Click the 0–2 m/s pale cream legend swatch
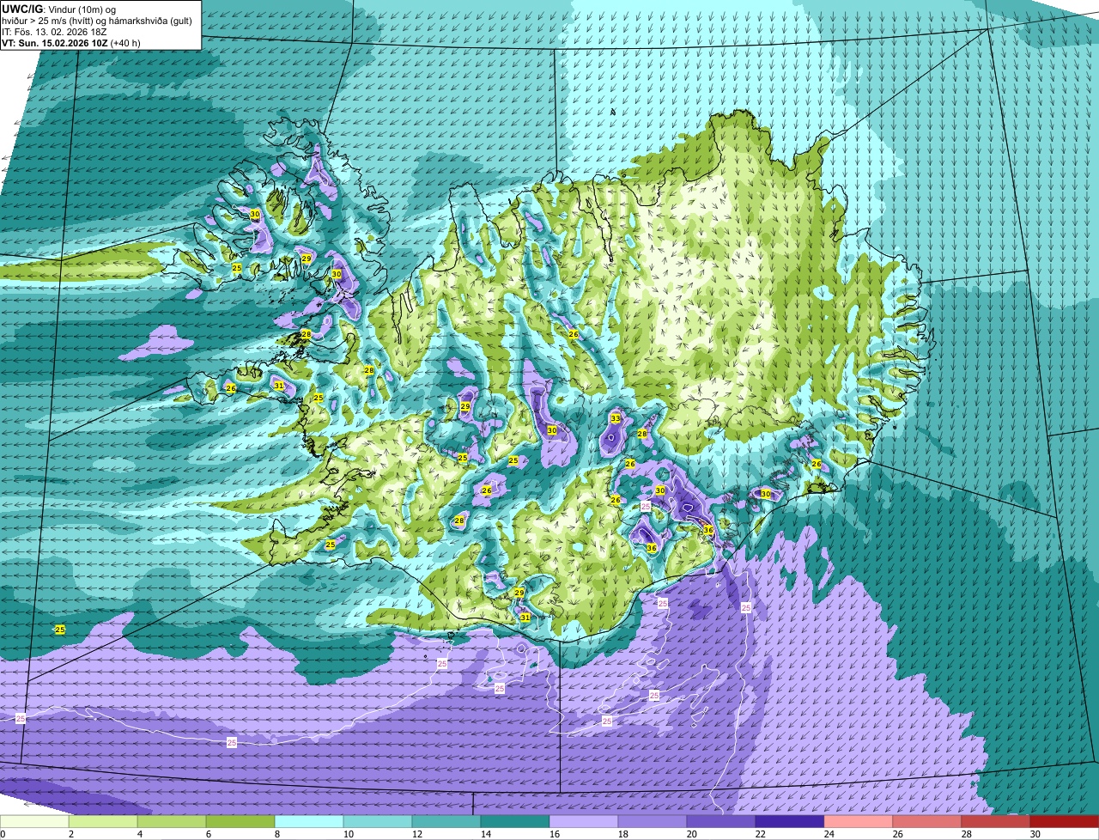The height and width of the screenshot is (840, 1099). (x=34, y=821)
